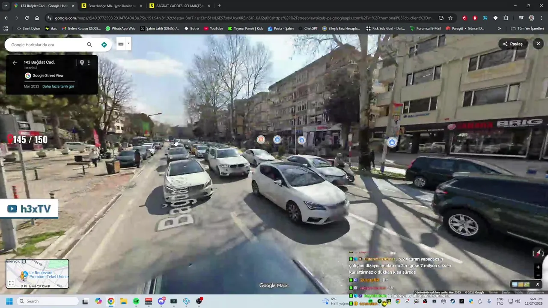Viewport: 548px width, 308px height.
Task: Open the Kurumsal E-Mail bookmark
Action: pos(425,29)
